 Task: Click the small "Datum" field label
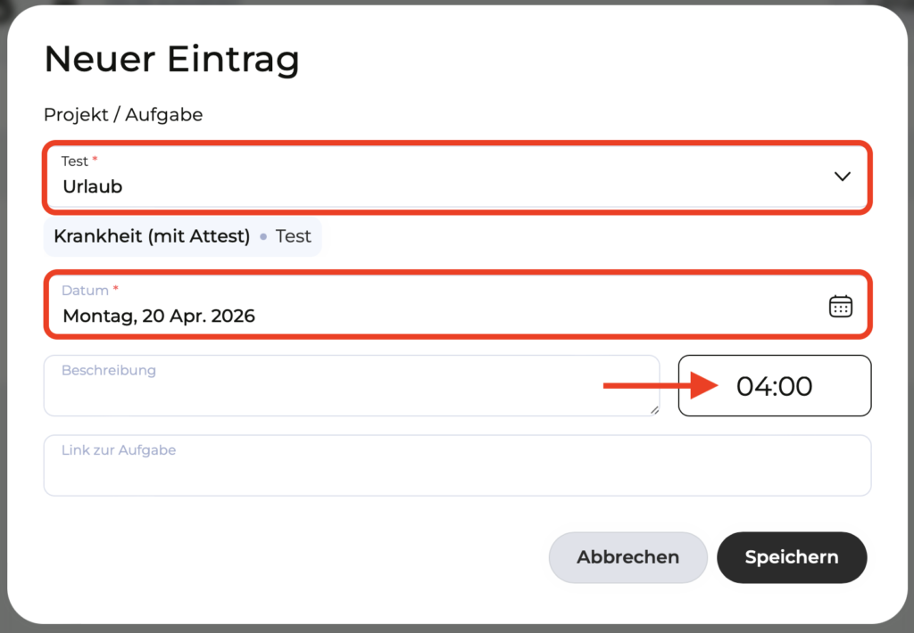click(85, 291)
